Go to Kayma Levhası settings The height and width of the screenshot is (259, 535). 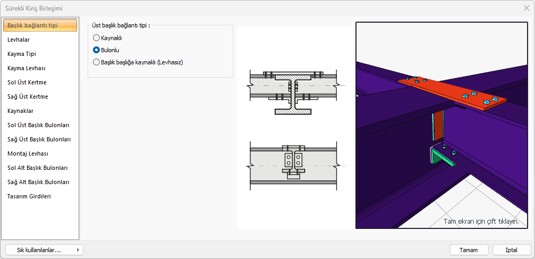pos(26,68)
